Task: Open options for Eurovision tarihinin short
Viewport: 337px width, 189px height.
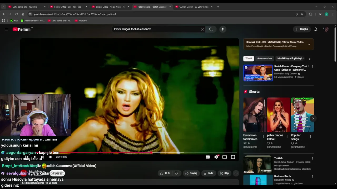Action: pos(263,136)
